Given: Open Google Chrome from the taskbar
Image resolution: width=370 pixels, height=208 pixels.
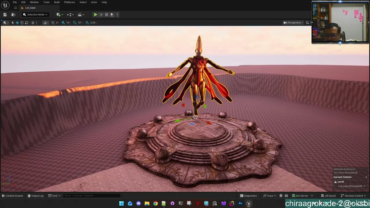Looking at the screenshot, I should pyautogui.click(x=156, y=203).
